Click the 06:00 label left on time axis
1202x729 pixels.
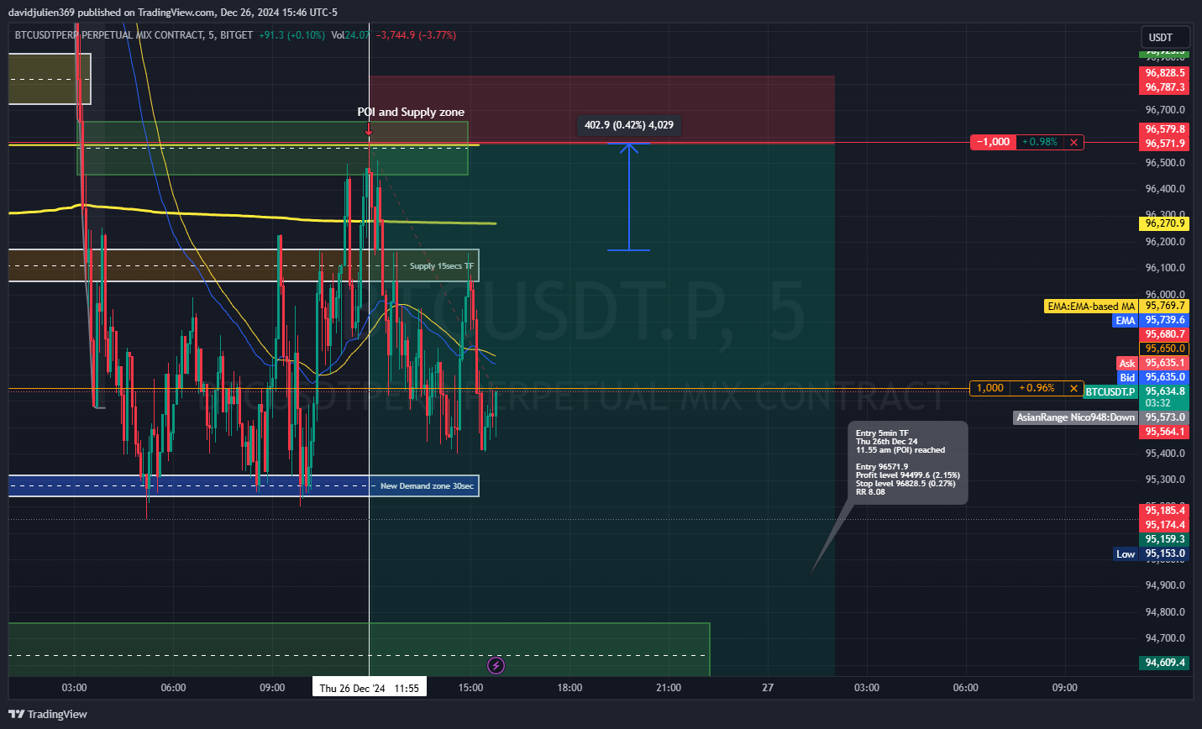coord(173,688)
